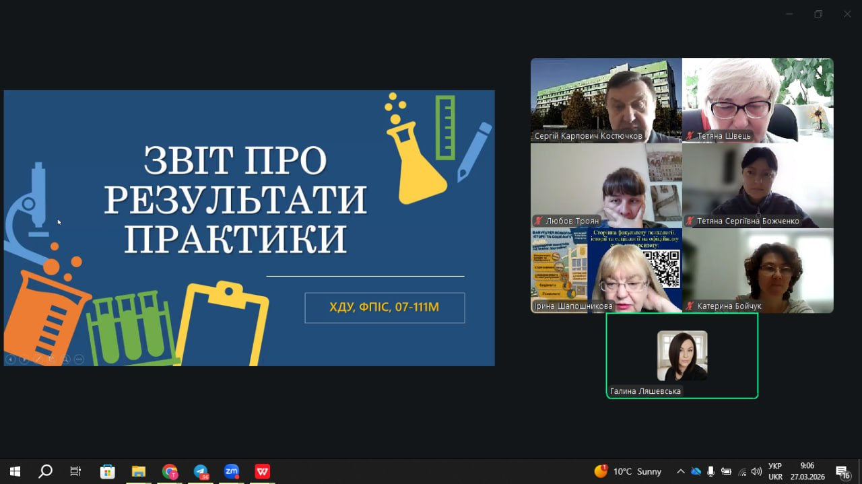Click muted mic icon beside Тетяна Швець
Screen dimensions: 862x484
click(x=690, y=136)
